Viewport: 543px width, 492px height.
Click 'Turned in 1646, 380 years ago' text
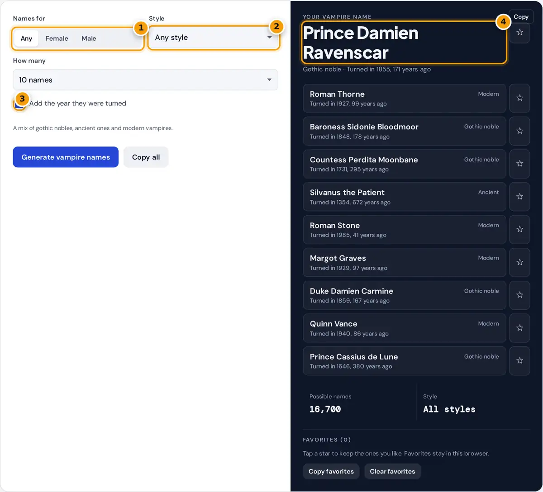tap(351, 366)
